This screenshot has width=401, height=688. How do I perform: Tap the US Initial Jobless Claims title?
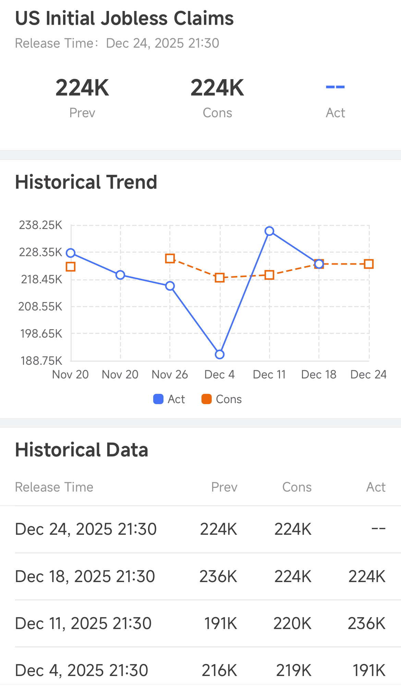click(x=124, y=19)
